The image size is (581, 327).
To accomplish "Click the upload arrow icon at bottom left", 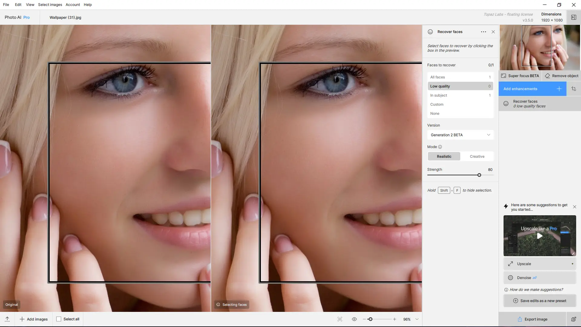I will 7,319.
